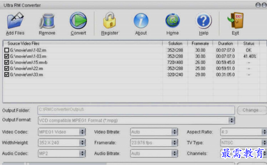Click the 00:59:51.0 duration cell
This screenshot has width=267, height=165.
(x=225, y=69)
